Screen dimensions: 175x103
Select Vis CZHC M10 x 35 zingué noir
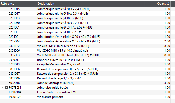pos(85,51)
